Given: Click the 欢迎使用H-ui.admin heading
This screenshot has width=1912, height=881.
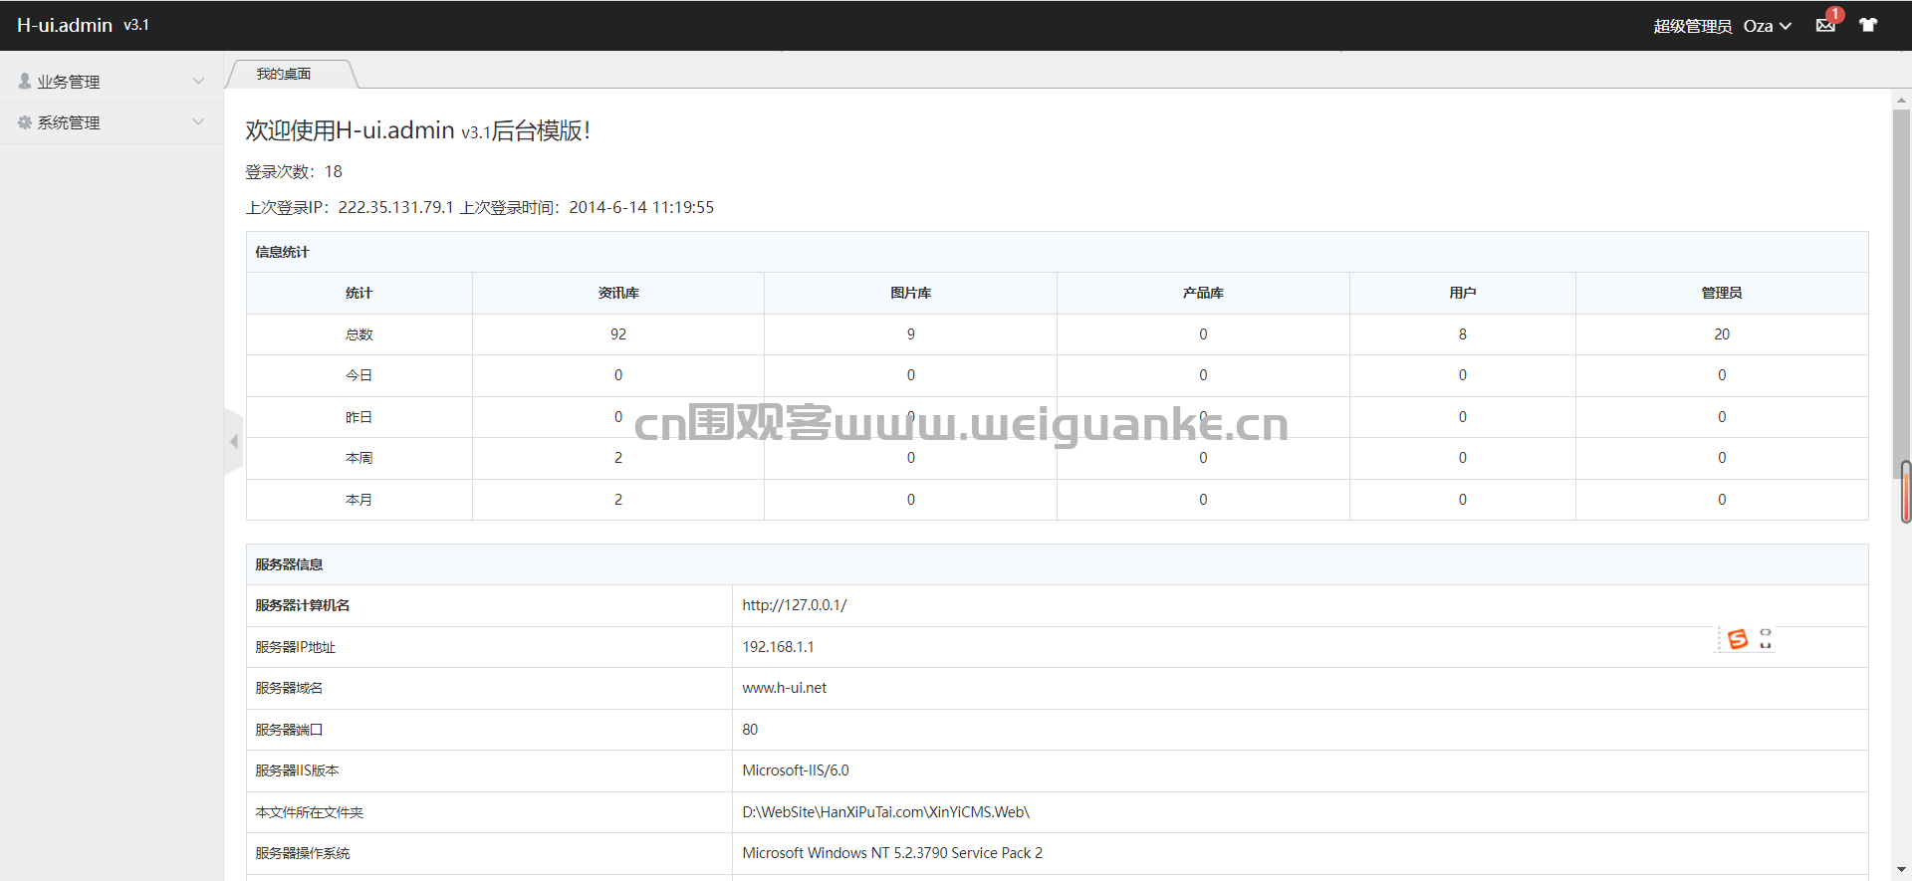Looking at the screenshot, I should 418,130.
